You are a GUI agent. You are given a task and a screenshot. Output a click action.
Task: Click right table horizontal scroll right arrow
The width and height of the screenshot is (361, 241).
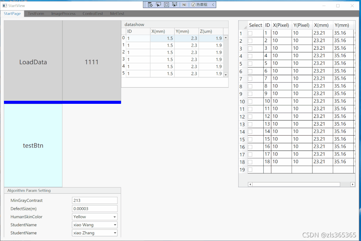pos(353,184)
